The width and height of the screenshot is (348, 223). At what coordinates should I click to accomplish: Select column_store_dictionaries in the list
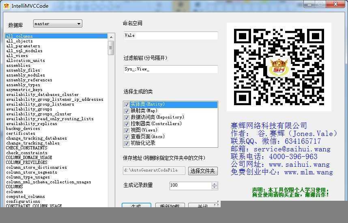click(x=56, y=168)
